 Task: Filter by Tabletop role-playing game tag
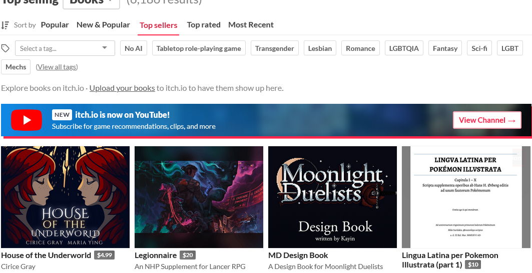199,48
